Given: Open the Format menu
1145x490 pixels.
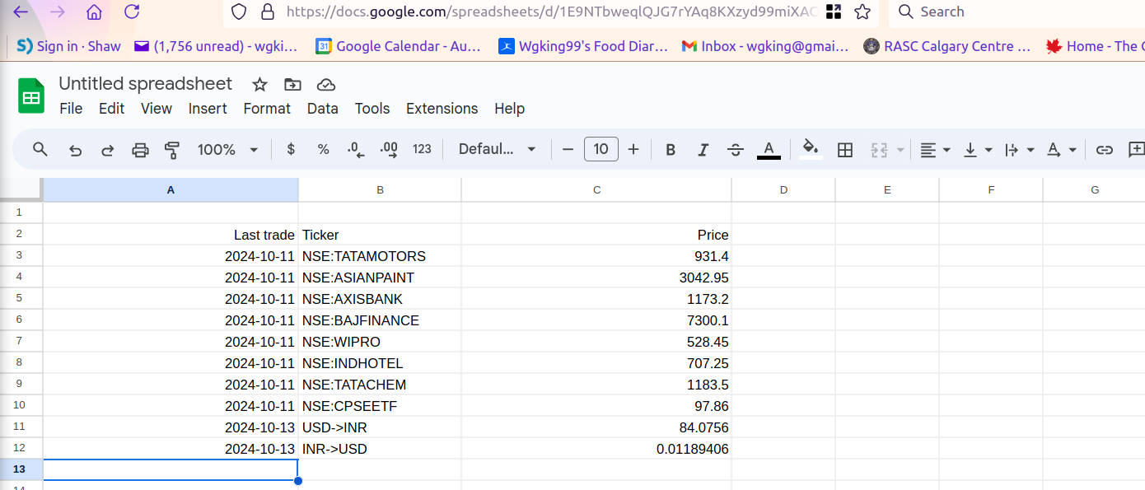Looking at the screenshot, I should pos(267,109).
